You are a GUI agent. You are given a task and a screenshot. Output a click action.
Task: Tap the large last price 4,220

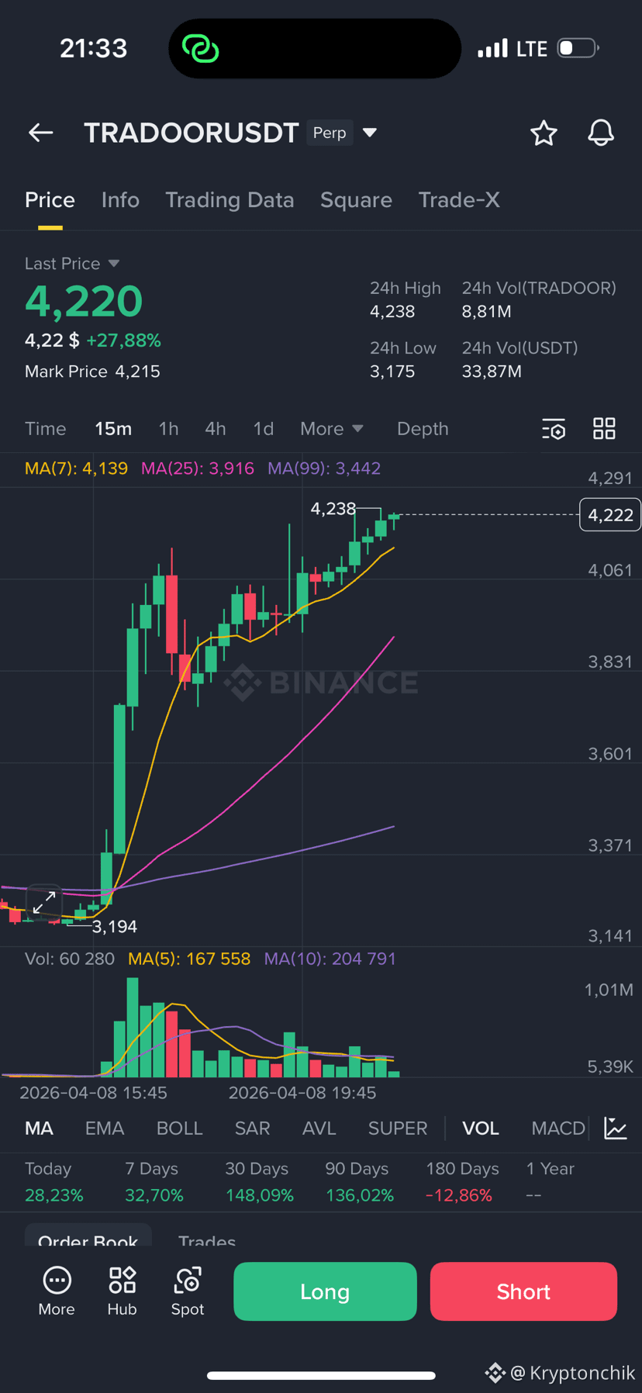pos(84,301)
